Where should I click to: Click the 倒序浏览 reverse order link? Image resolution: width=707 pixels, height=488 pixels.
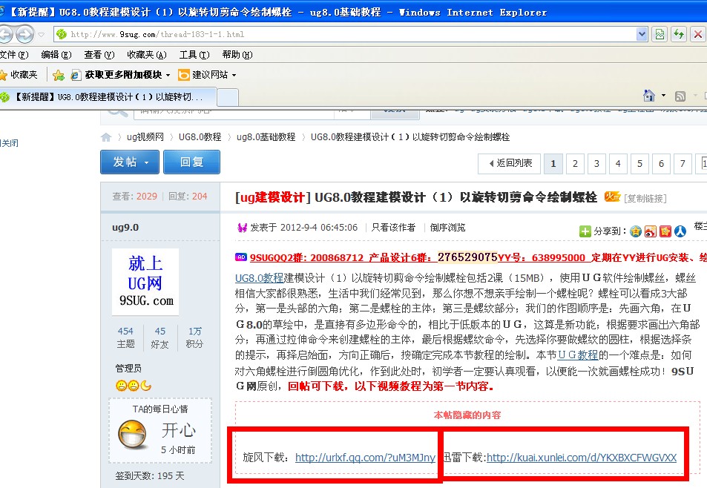447,228
